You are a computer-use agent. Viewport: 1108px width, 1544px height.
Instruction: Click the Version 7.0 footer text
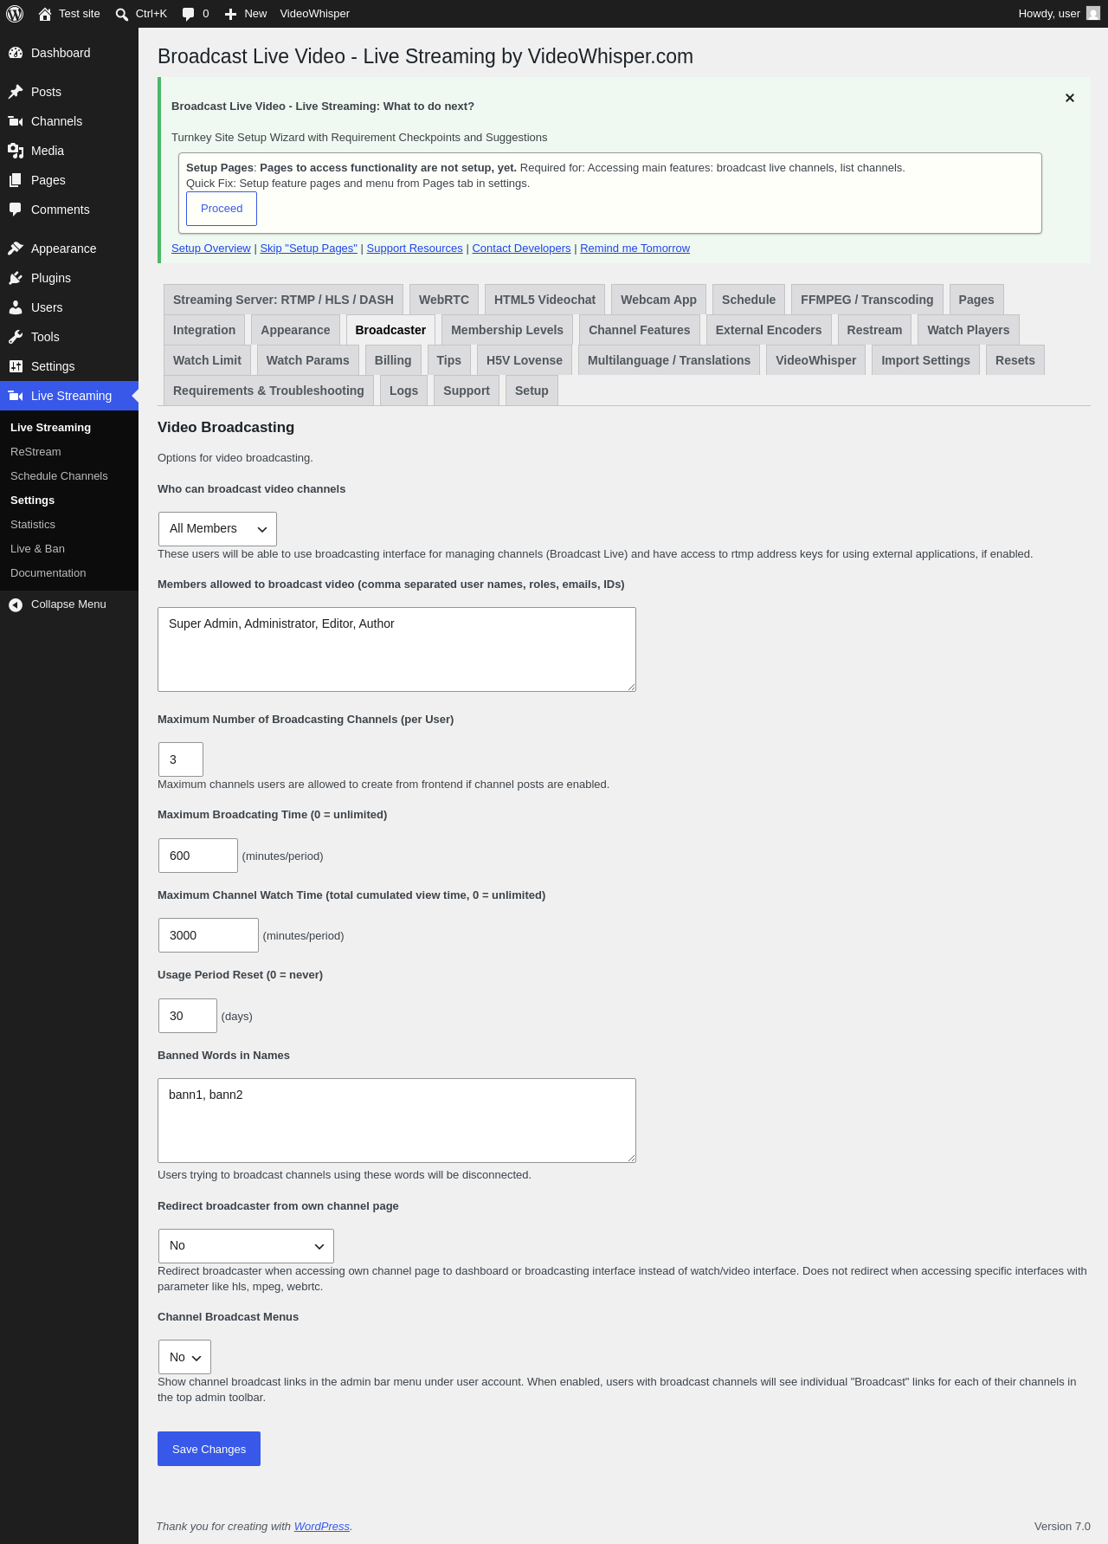click(x=1062, y=1527)
